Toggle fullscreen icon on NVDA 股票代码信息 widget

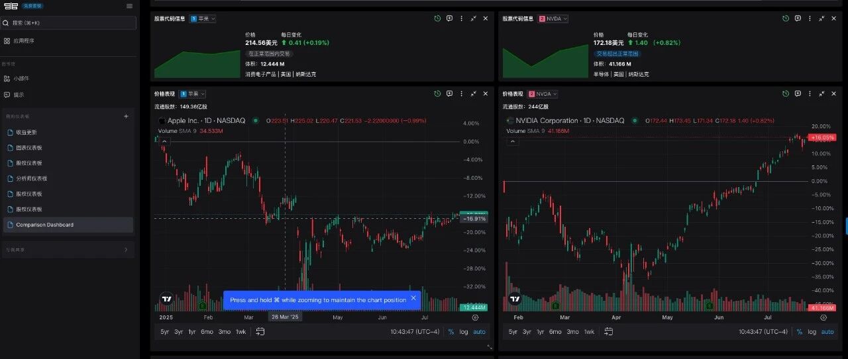pos(822,19)
